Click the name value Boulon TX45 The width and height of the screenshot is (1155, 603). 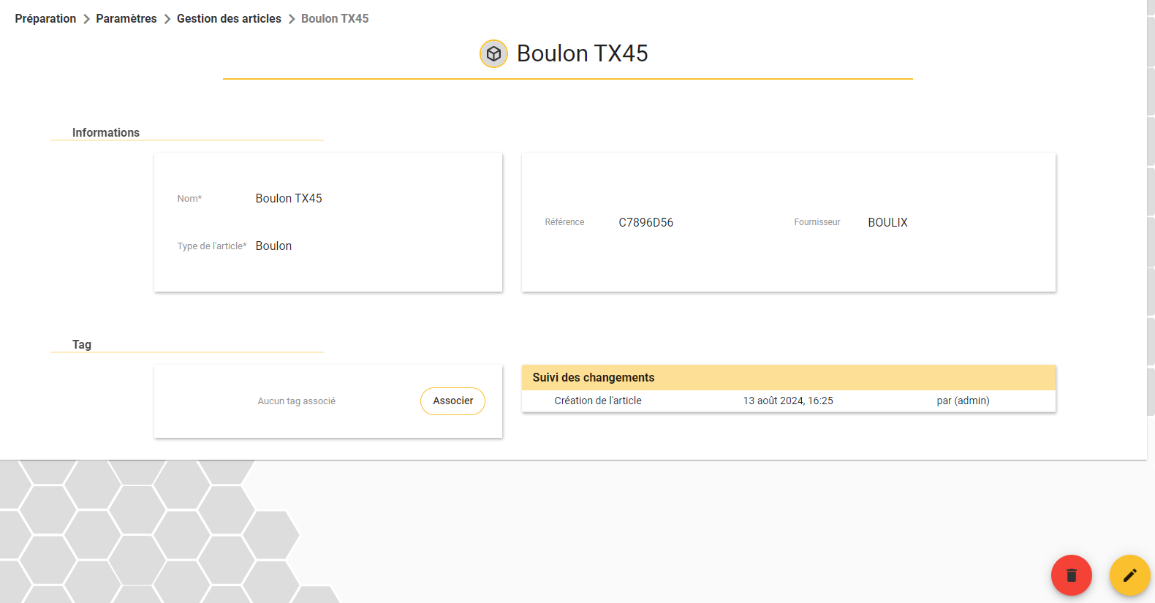point(289,198)
